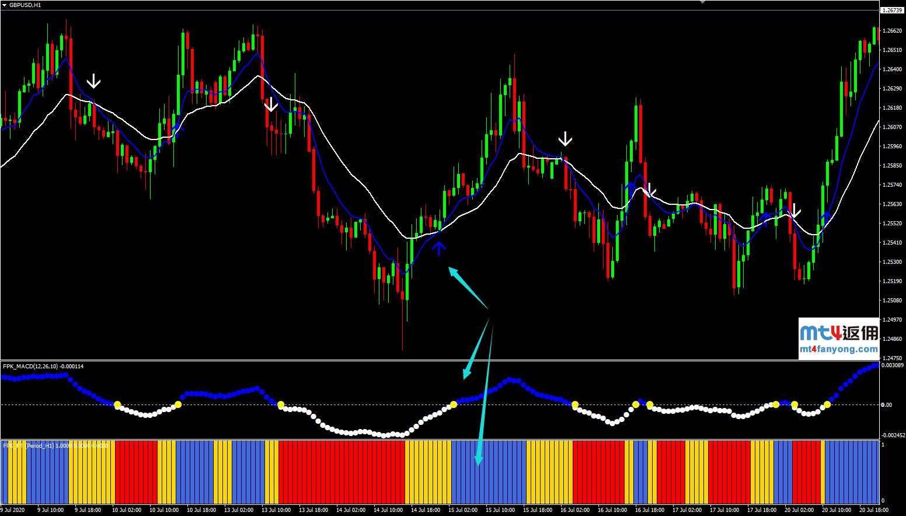Open the mt4fanyong.com watermark link
The width and height of the screenshot is (906, 516).
tap(838, 350)
